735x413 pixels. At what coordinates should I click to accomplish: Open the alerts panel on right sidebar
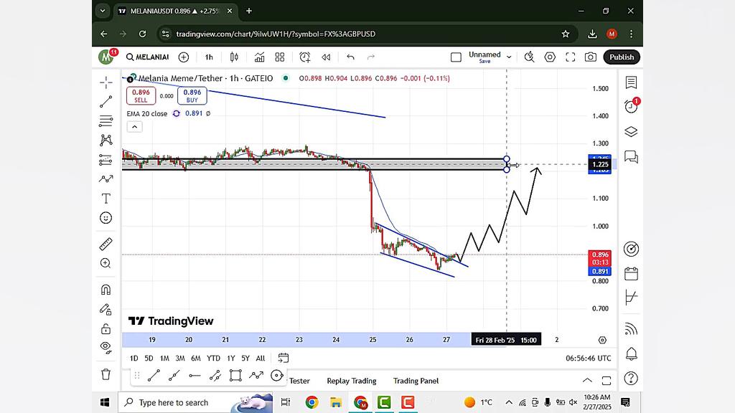click(631, 107)
